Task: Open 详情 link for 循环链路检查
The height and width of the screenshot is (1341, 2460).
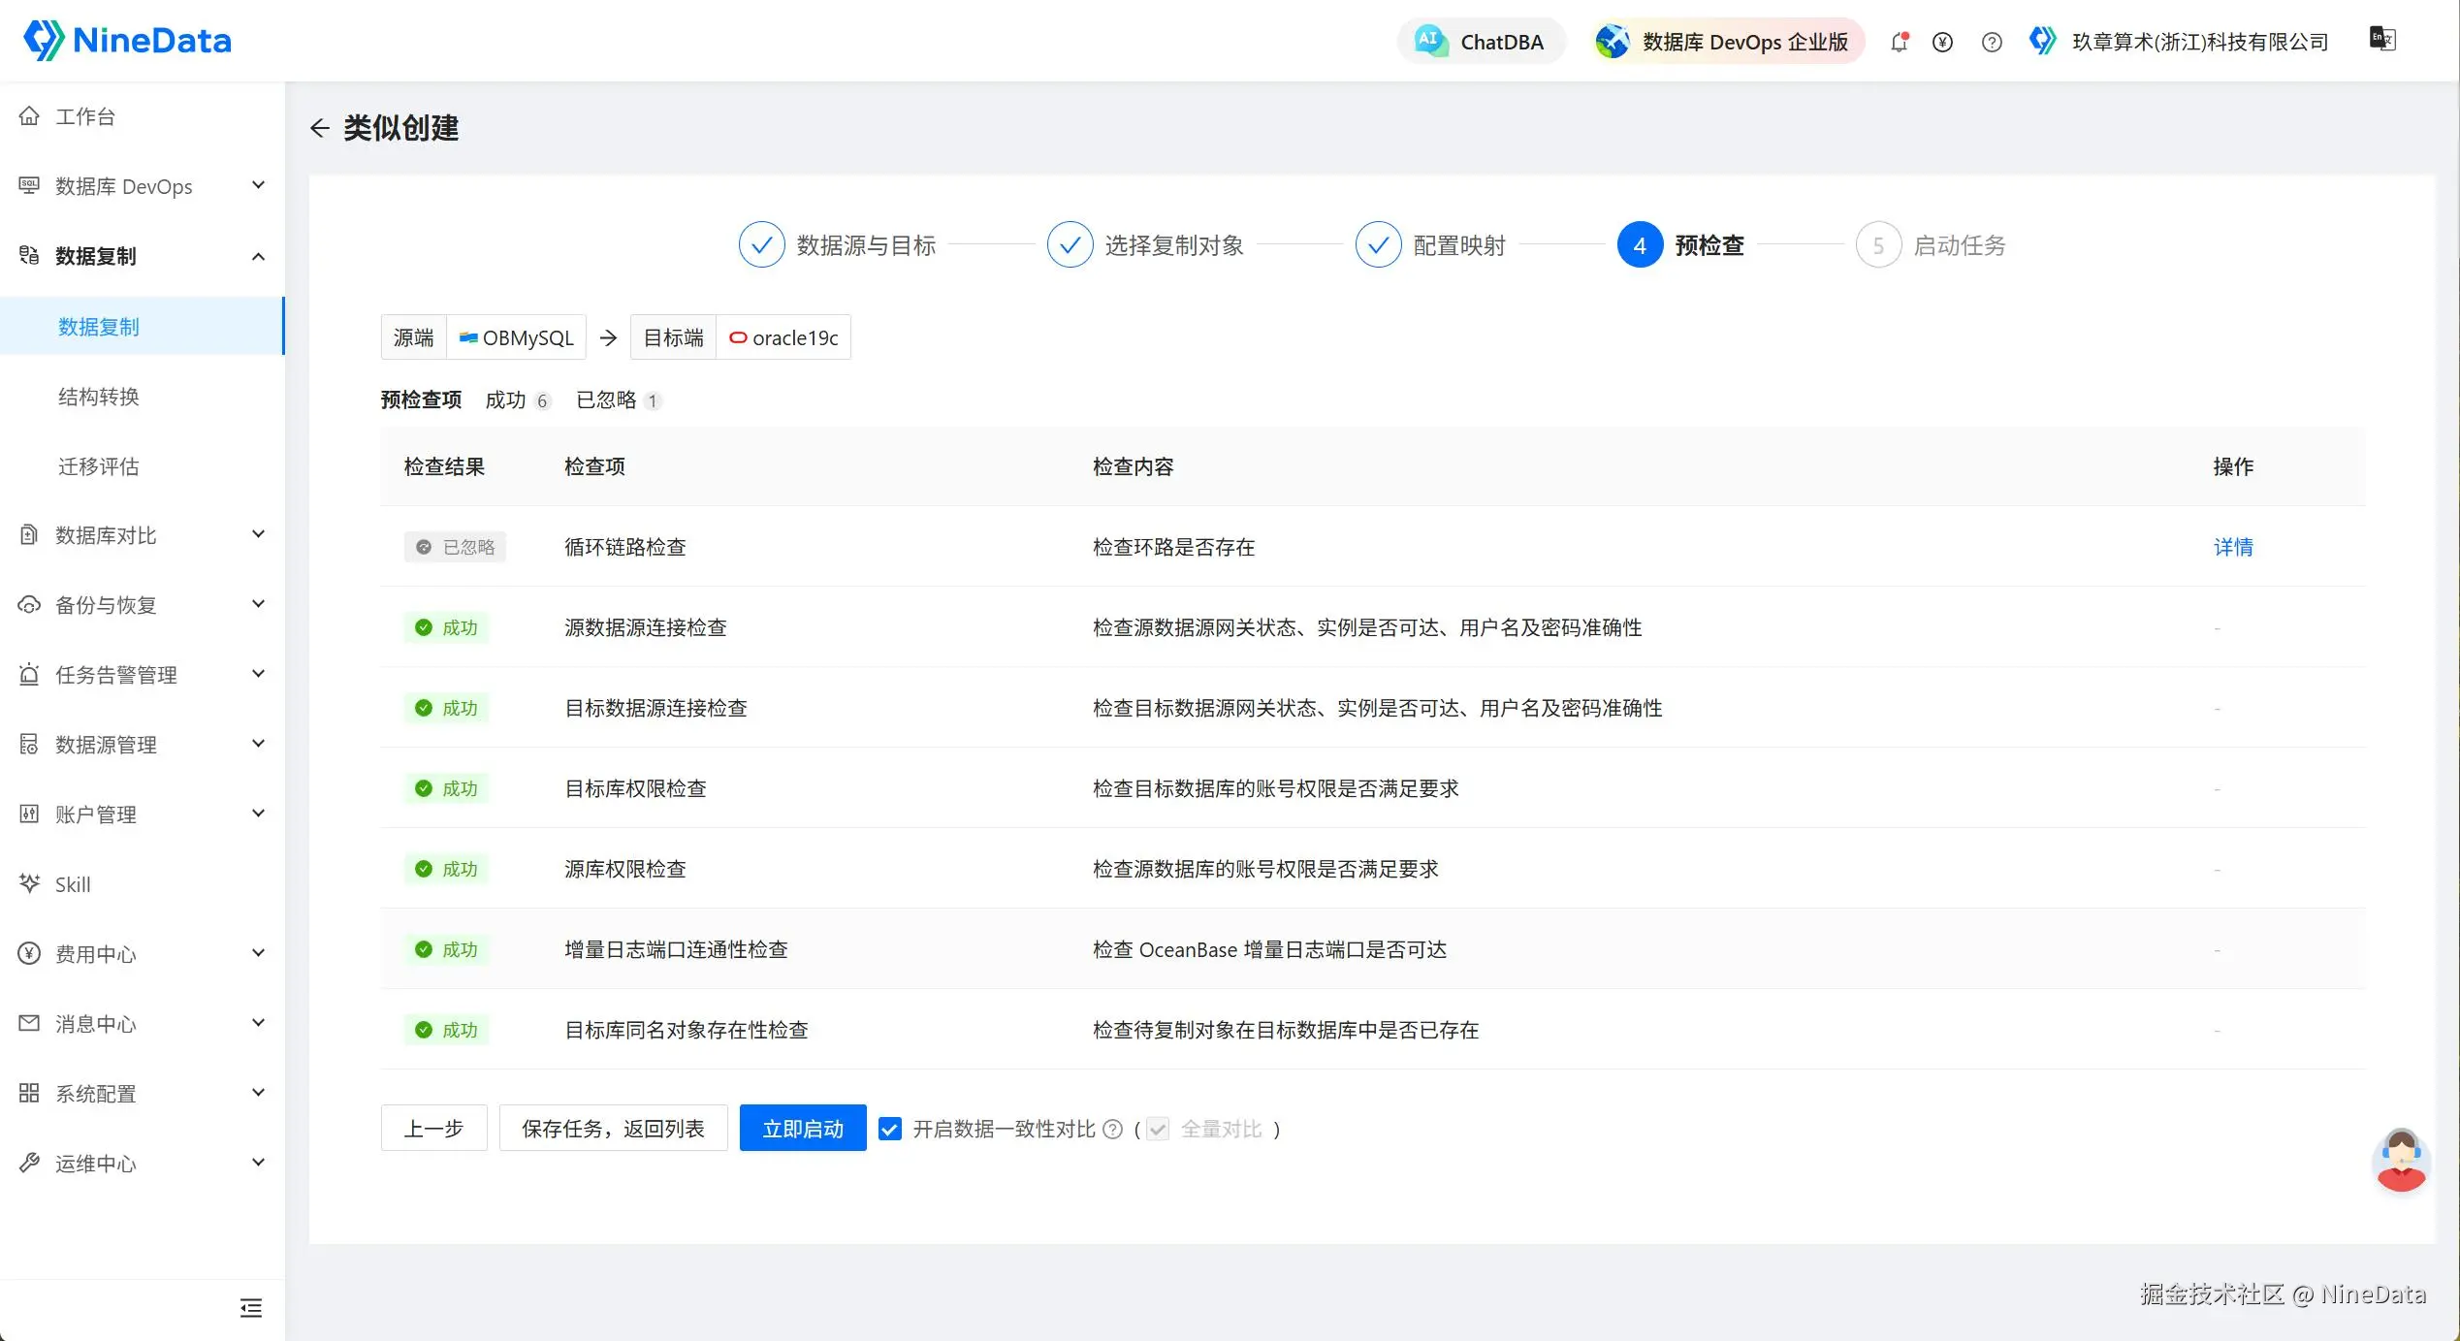Action: tap(2233, 547)
